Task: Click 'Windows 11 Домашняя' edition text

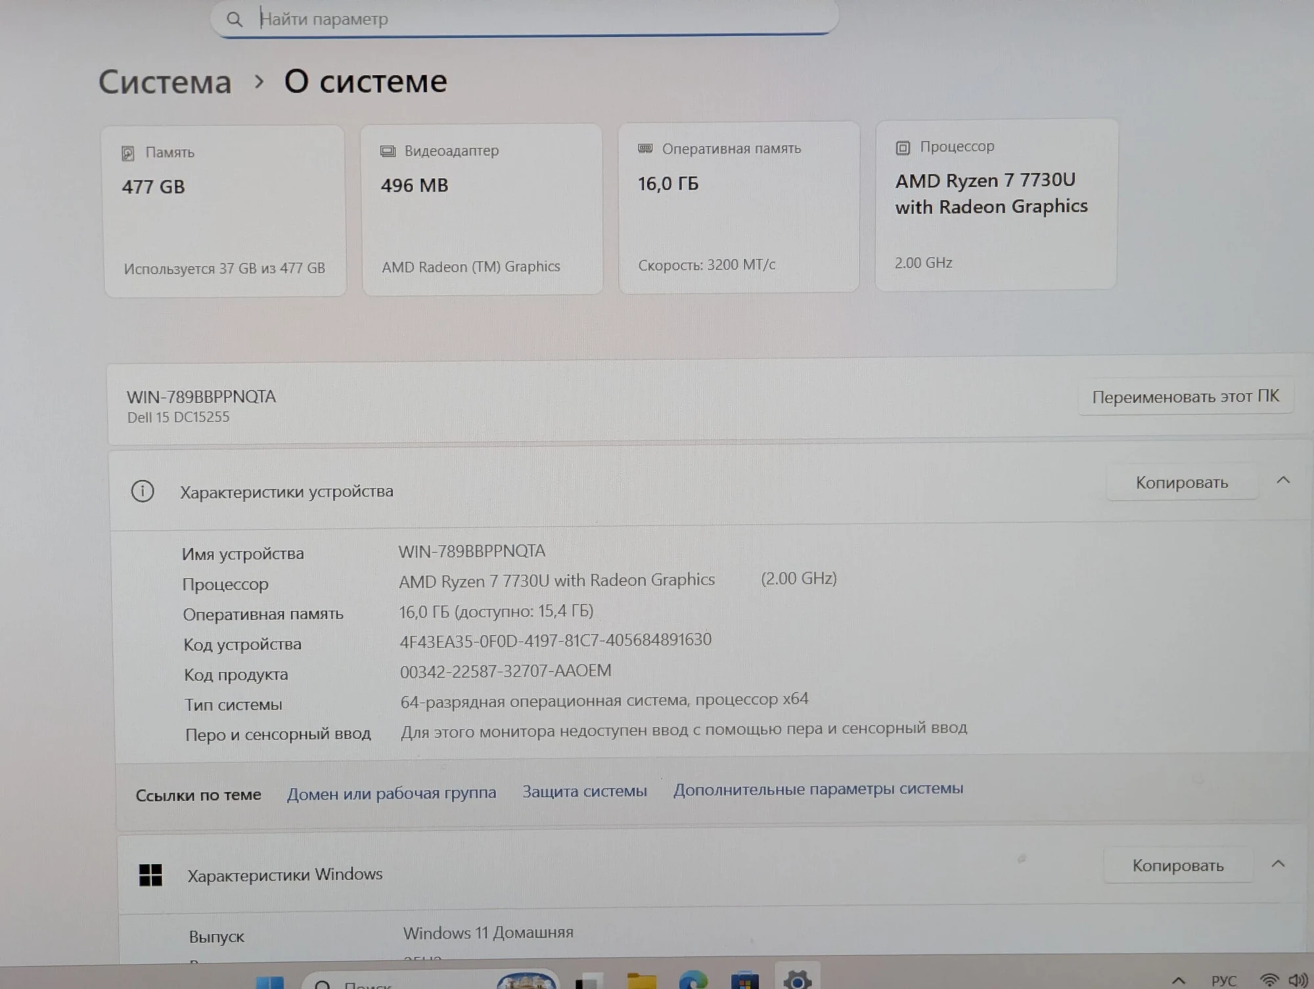Action: (488, 933)
